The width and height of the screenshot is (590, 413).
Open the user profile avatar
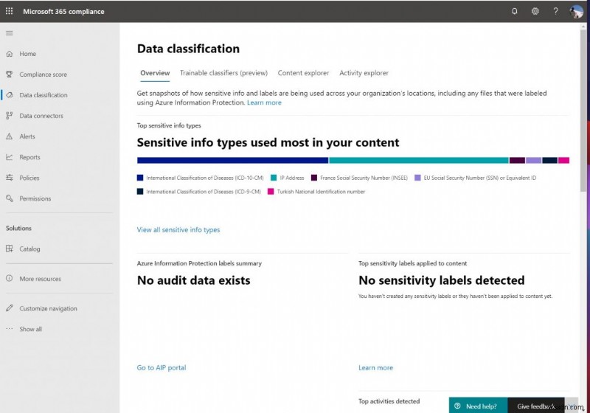(x=577, y=12)
